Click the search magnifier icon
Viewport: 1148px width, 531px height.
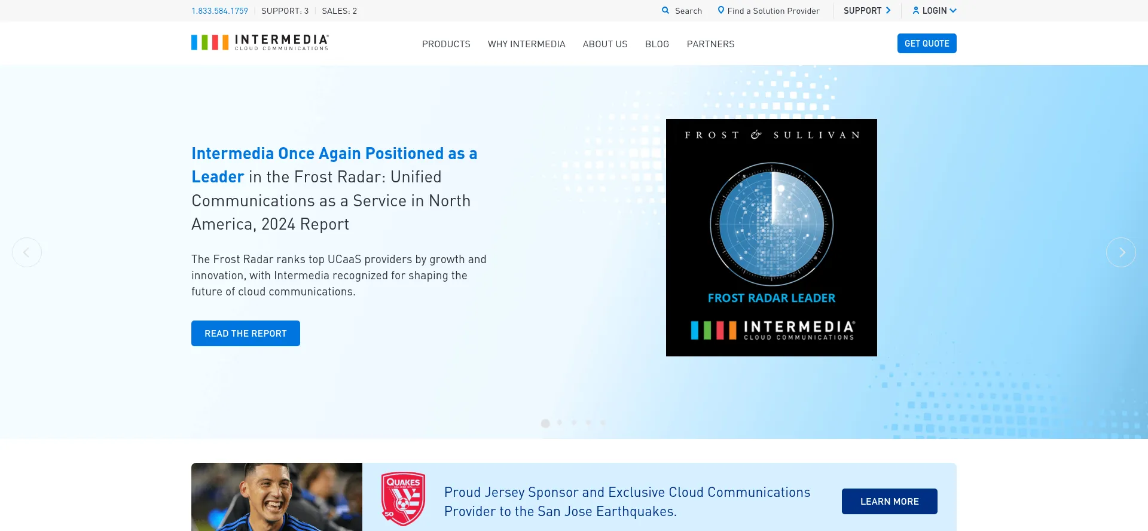click(x=665, y=11)
